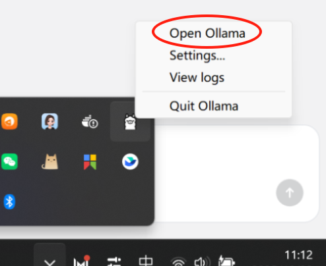Click the Bluetooth tray icon
Viewport: 326px width, 266px height.
9,201
